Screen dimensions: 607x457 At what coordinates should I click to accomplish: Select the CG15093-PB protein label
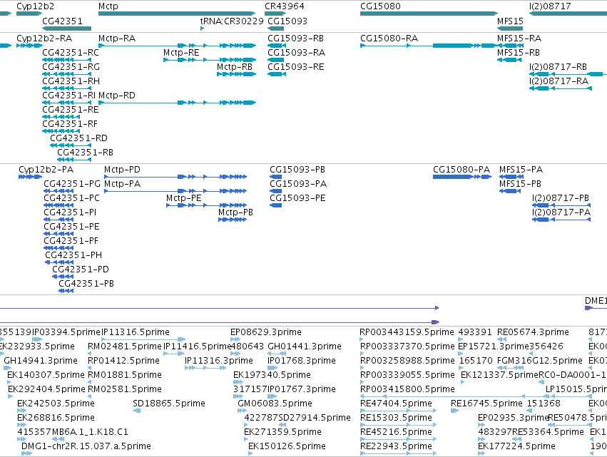[297, 170]
